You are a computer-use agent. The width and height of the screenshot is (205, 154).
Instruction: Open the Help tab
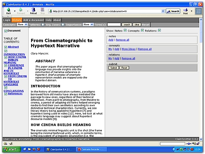click(49, 20)
